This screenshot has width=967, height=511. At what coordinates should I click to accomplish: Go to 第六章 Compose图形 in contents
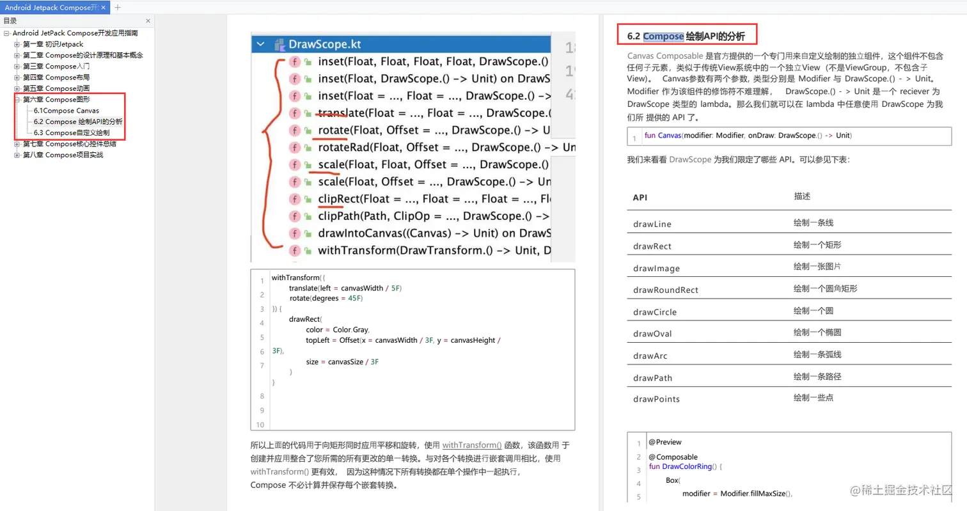(x=56, y=99)
